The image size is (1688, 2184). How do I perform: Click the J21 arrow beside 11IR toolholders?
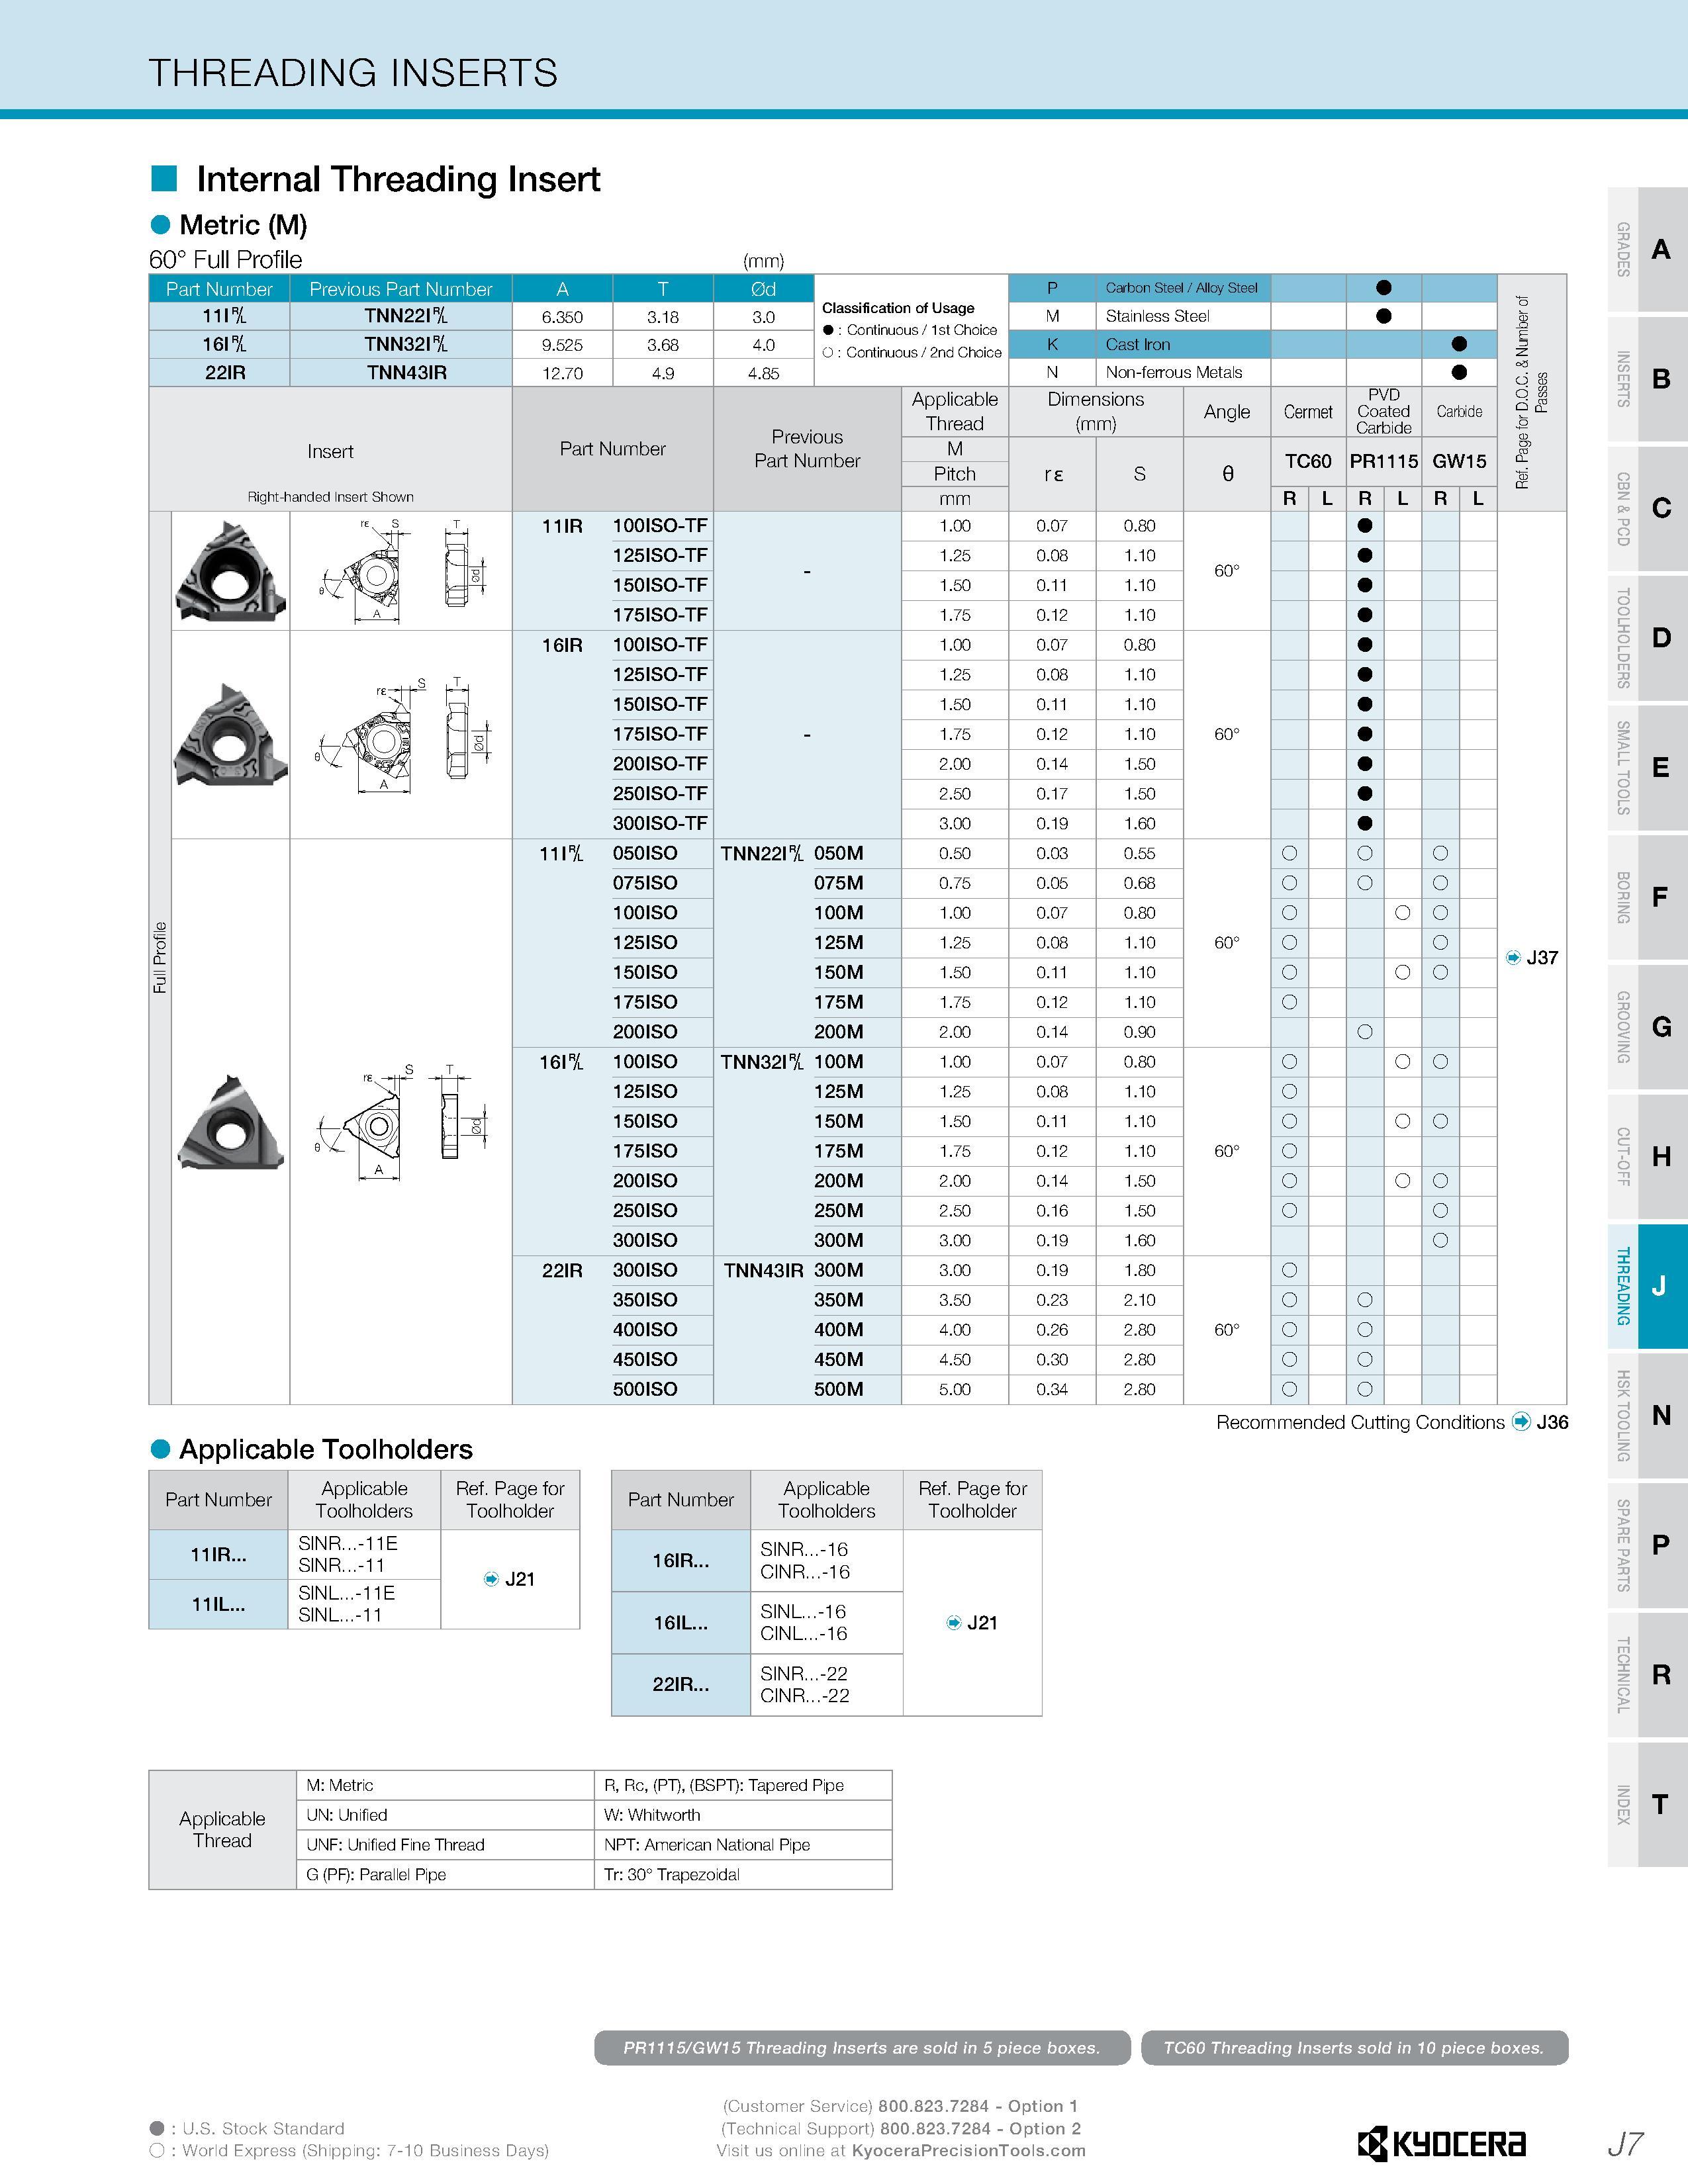(x=491, y=1579)
